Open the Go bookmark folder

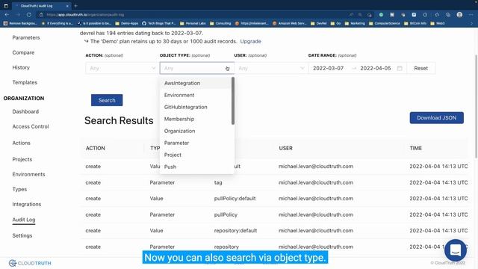click(x=335, y=23)
